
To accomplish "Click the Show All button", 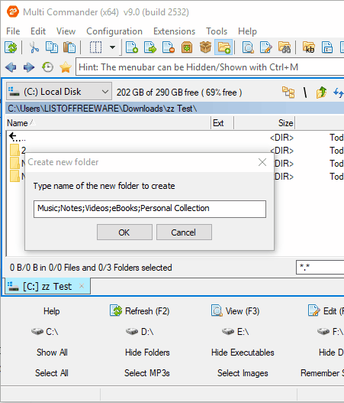I will pos(52,352).
